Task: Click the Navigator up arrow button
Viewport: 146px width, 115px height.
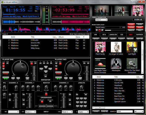Action: point(46,67)
